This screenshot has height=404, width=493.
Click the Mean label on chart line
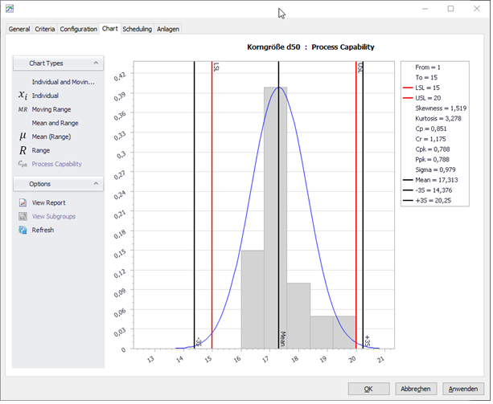[282, 339]
